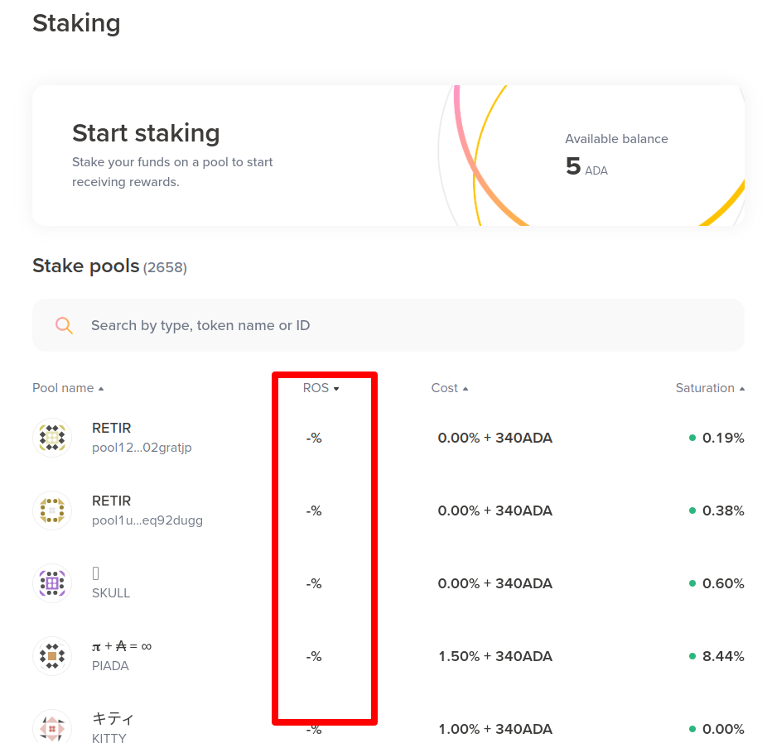
Task: Open the RETIR pool1u...eq92dugg pool
Action: (147, 511)
